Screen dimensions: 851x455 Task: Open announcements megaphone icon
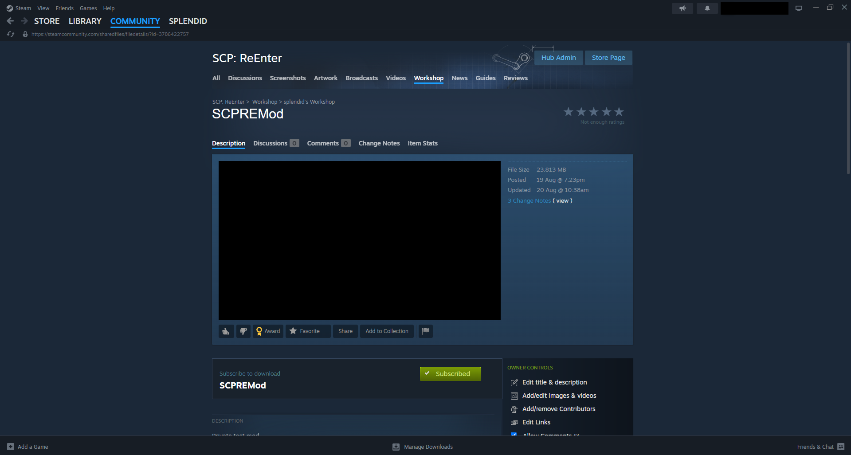coord(682,8)
